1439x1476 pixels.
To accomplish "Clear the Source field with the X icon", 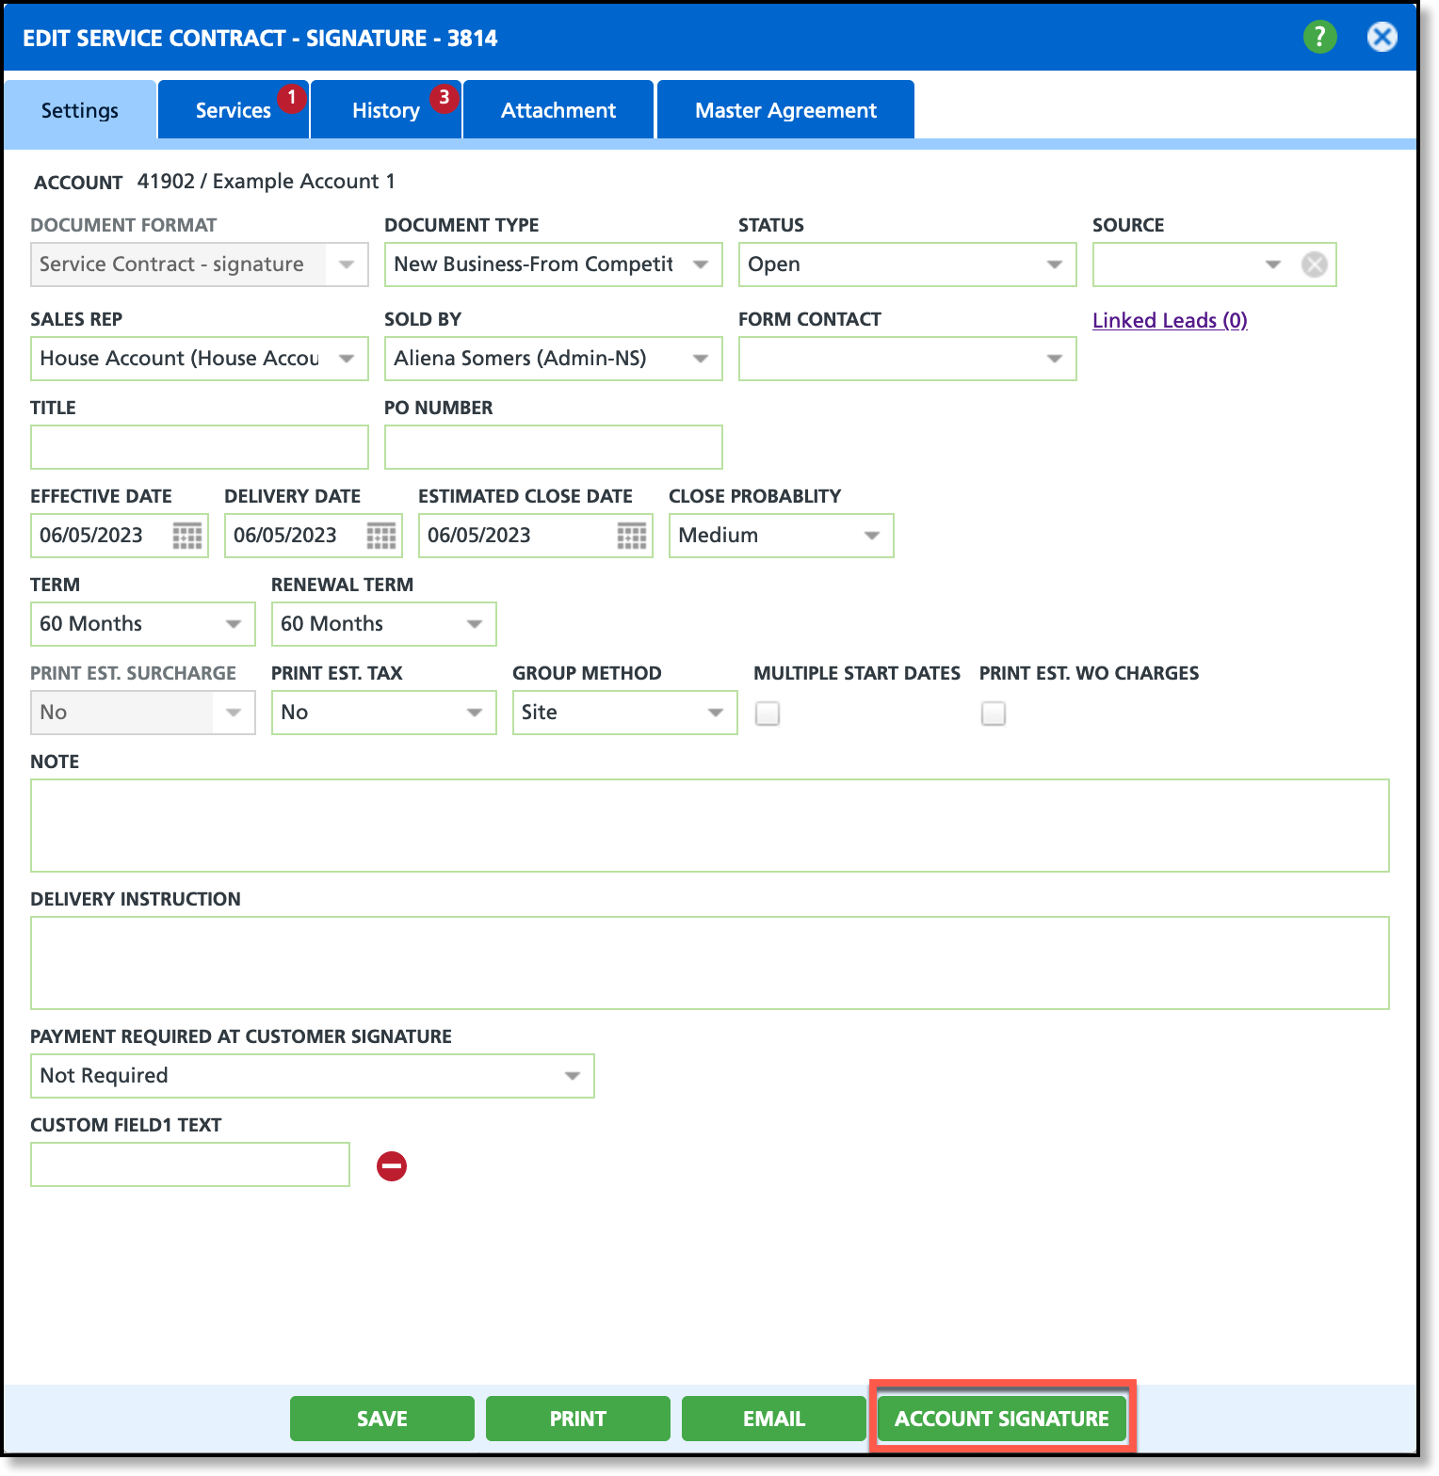I will 1314,265.
